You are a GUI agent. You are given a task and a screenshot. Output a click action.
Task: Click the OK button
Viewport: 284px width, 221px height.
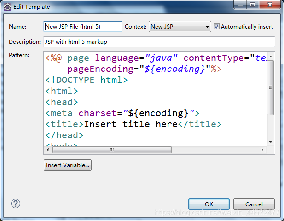[x=209, y=204]
